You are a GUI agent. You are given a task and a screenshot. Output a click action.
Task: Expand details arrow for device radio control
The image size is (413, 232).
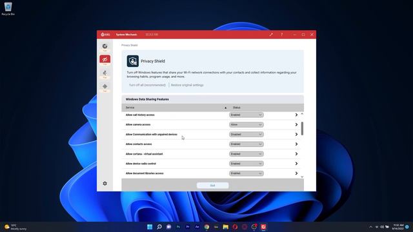296,164
